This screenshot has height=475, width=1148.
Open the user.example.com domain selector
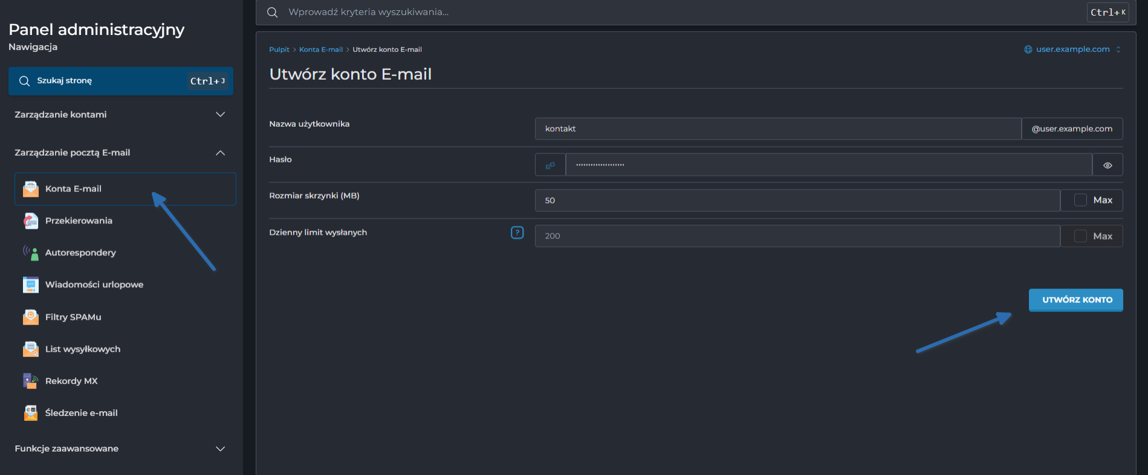point(1072,49)
